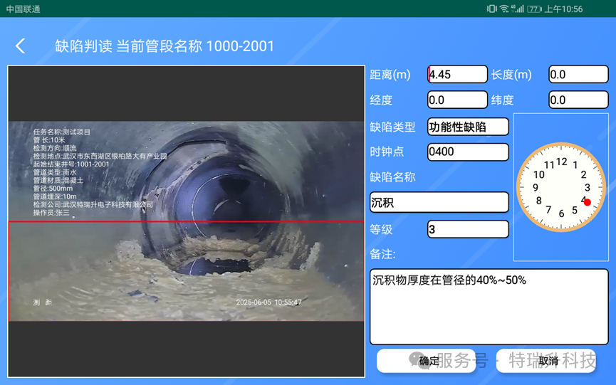Click the 距离(m) input field
616x385 pixels.
click(457, 74)
